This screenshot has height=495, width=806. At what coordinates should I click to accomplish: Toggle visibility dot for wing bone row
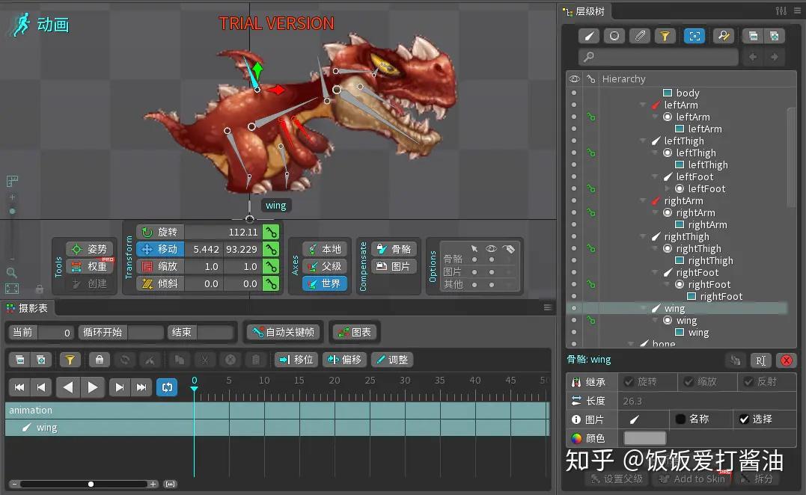point(574,308)
